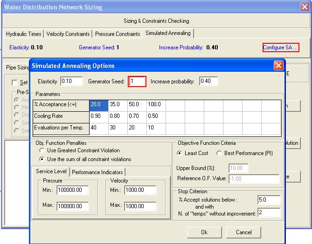Select the 40 evaluations per temp cell
This screenshot has width=312, height=244.
click(99, 129)
